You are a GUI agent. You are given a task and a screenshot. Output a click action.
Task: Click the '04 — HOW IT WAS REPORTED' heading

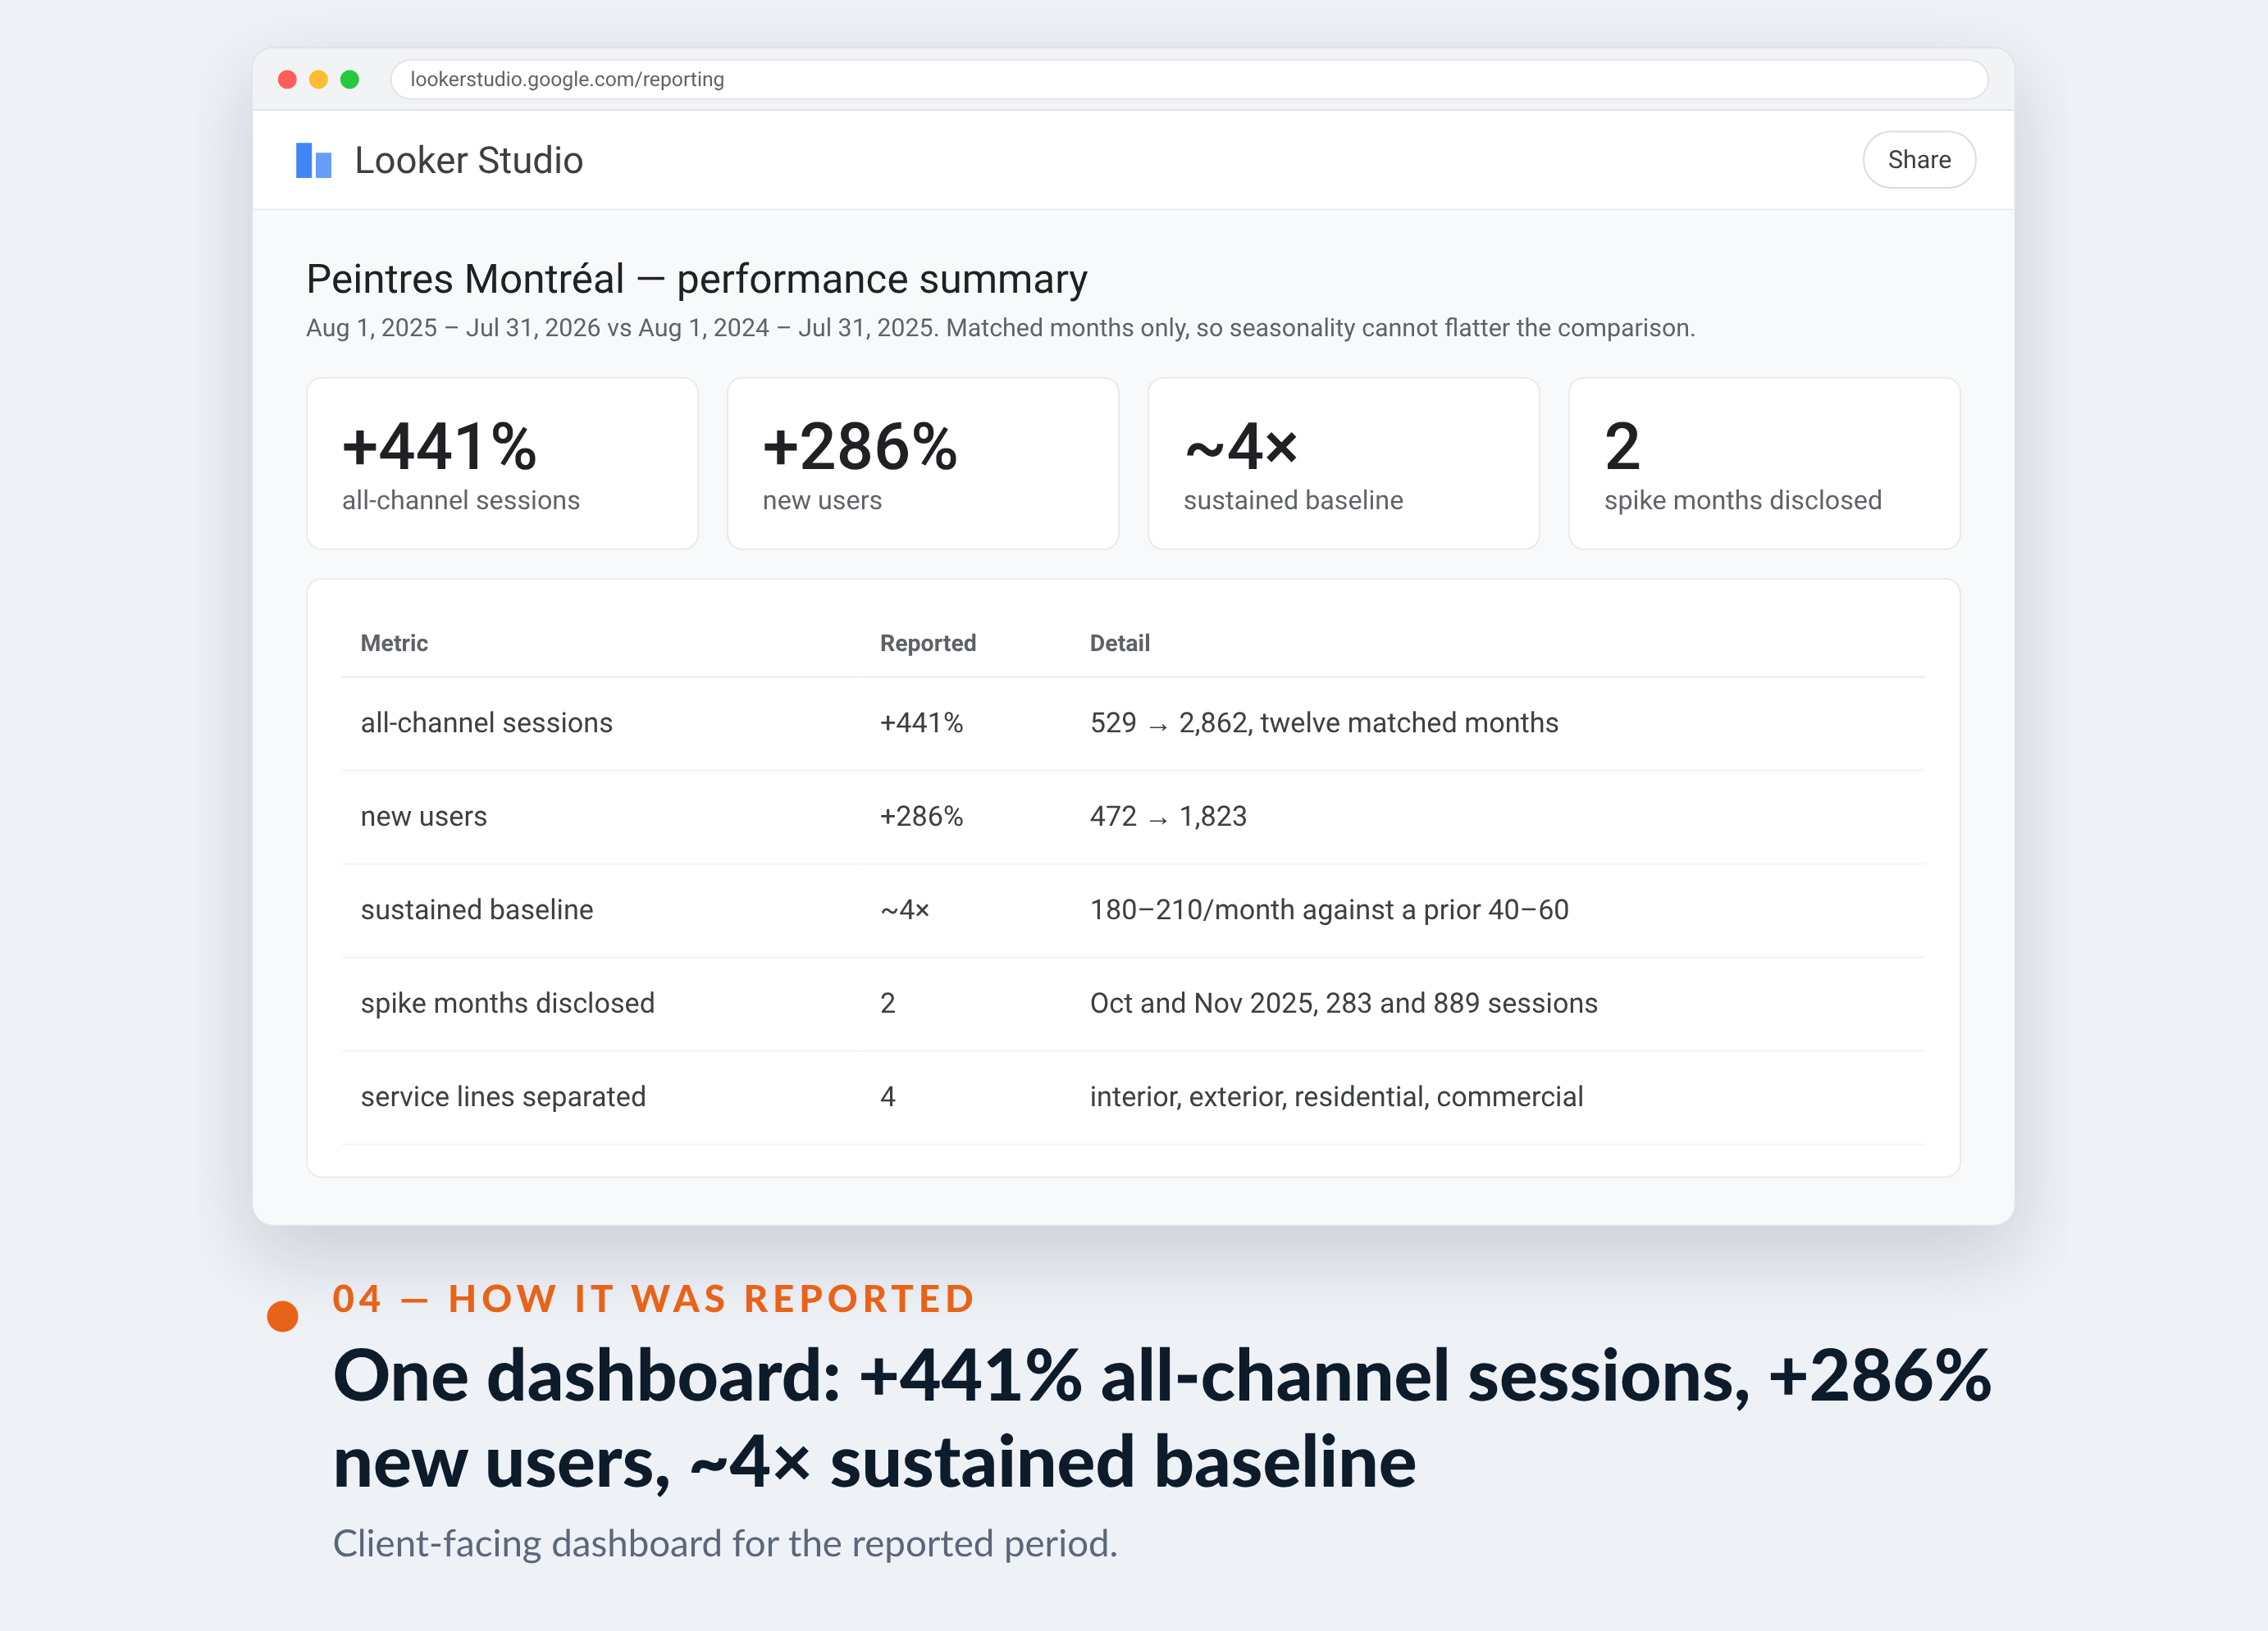pyautogui.click(x=653, y=1298)
